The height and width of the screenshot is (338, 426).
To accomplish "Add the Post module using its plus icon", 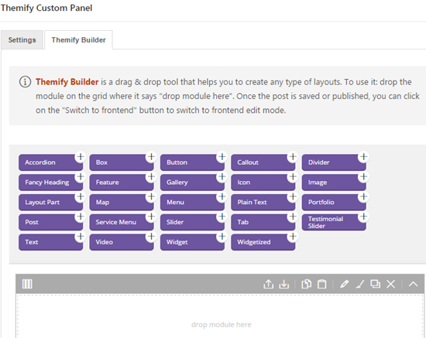I will tap(81, 217).
